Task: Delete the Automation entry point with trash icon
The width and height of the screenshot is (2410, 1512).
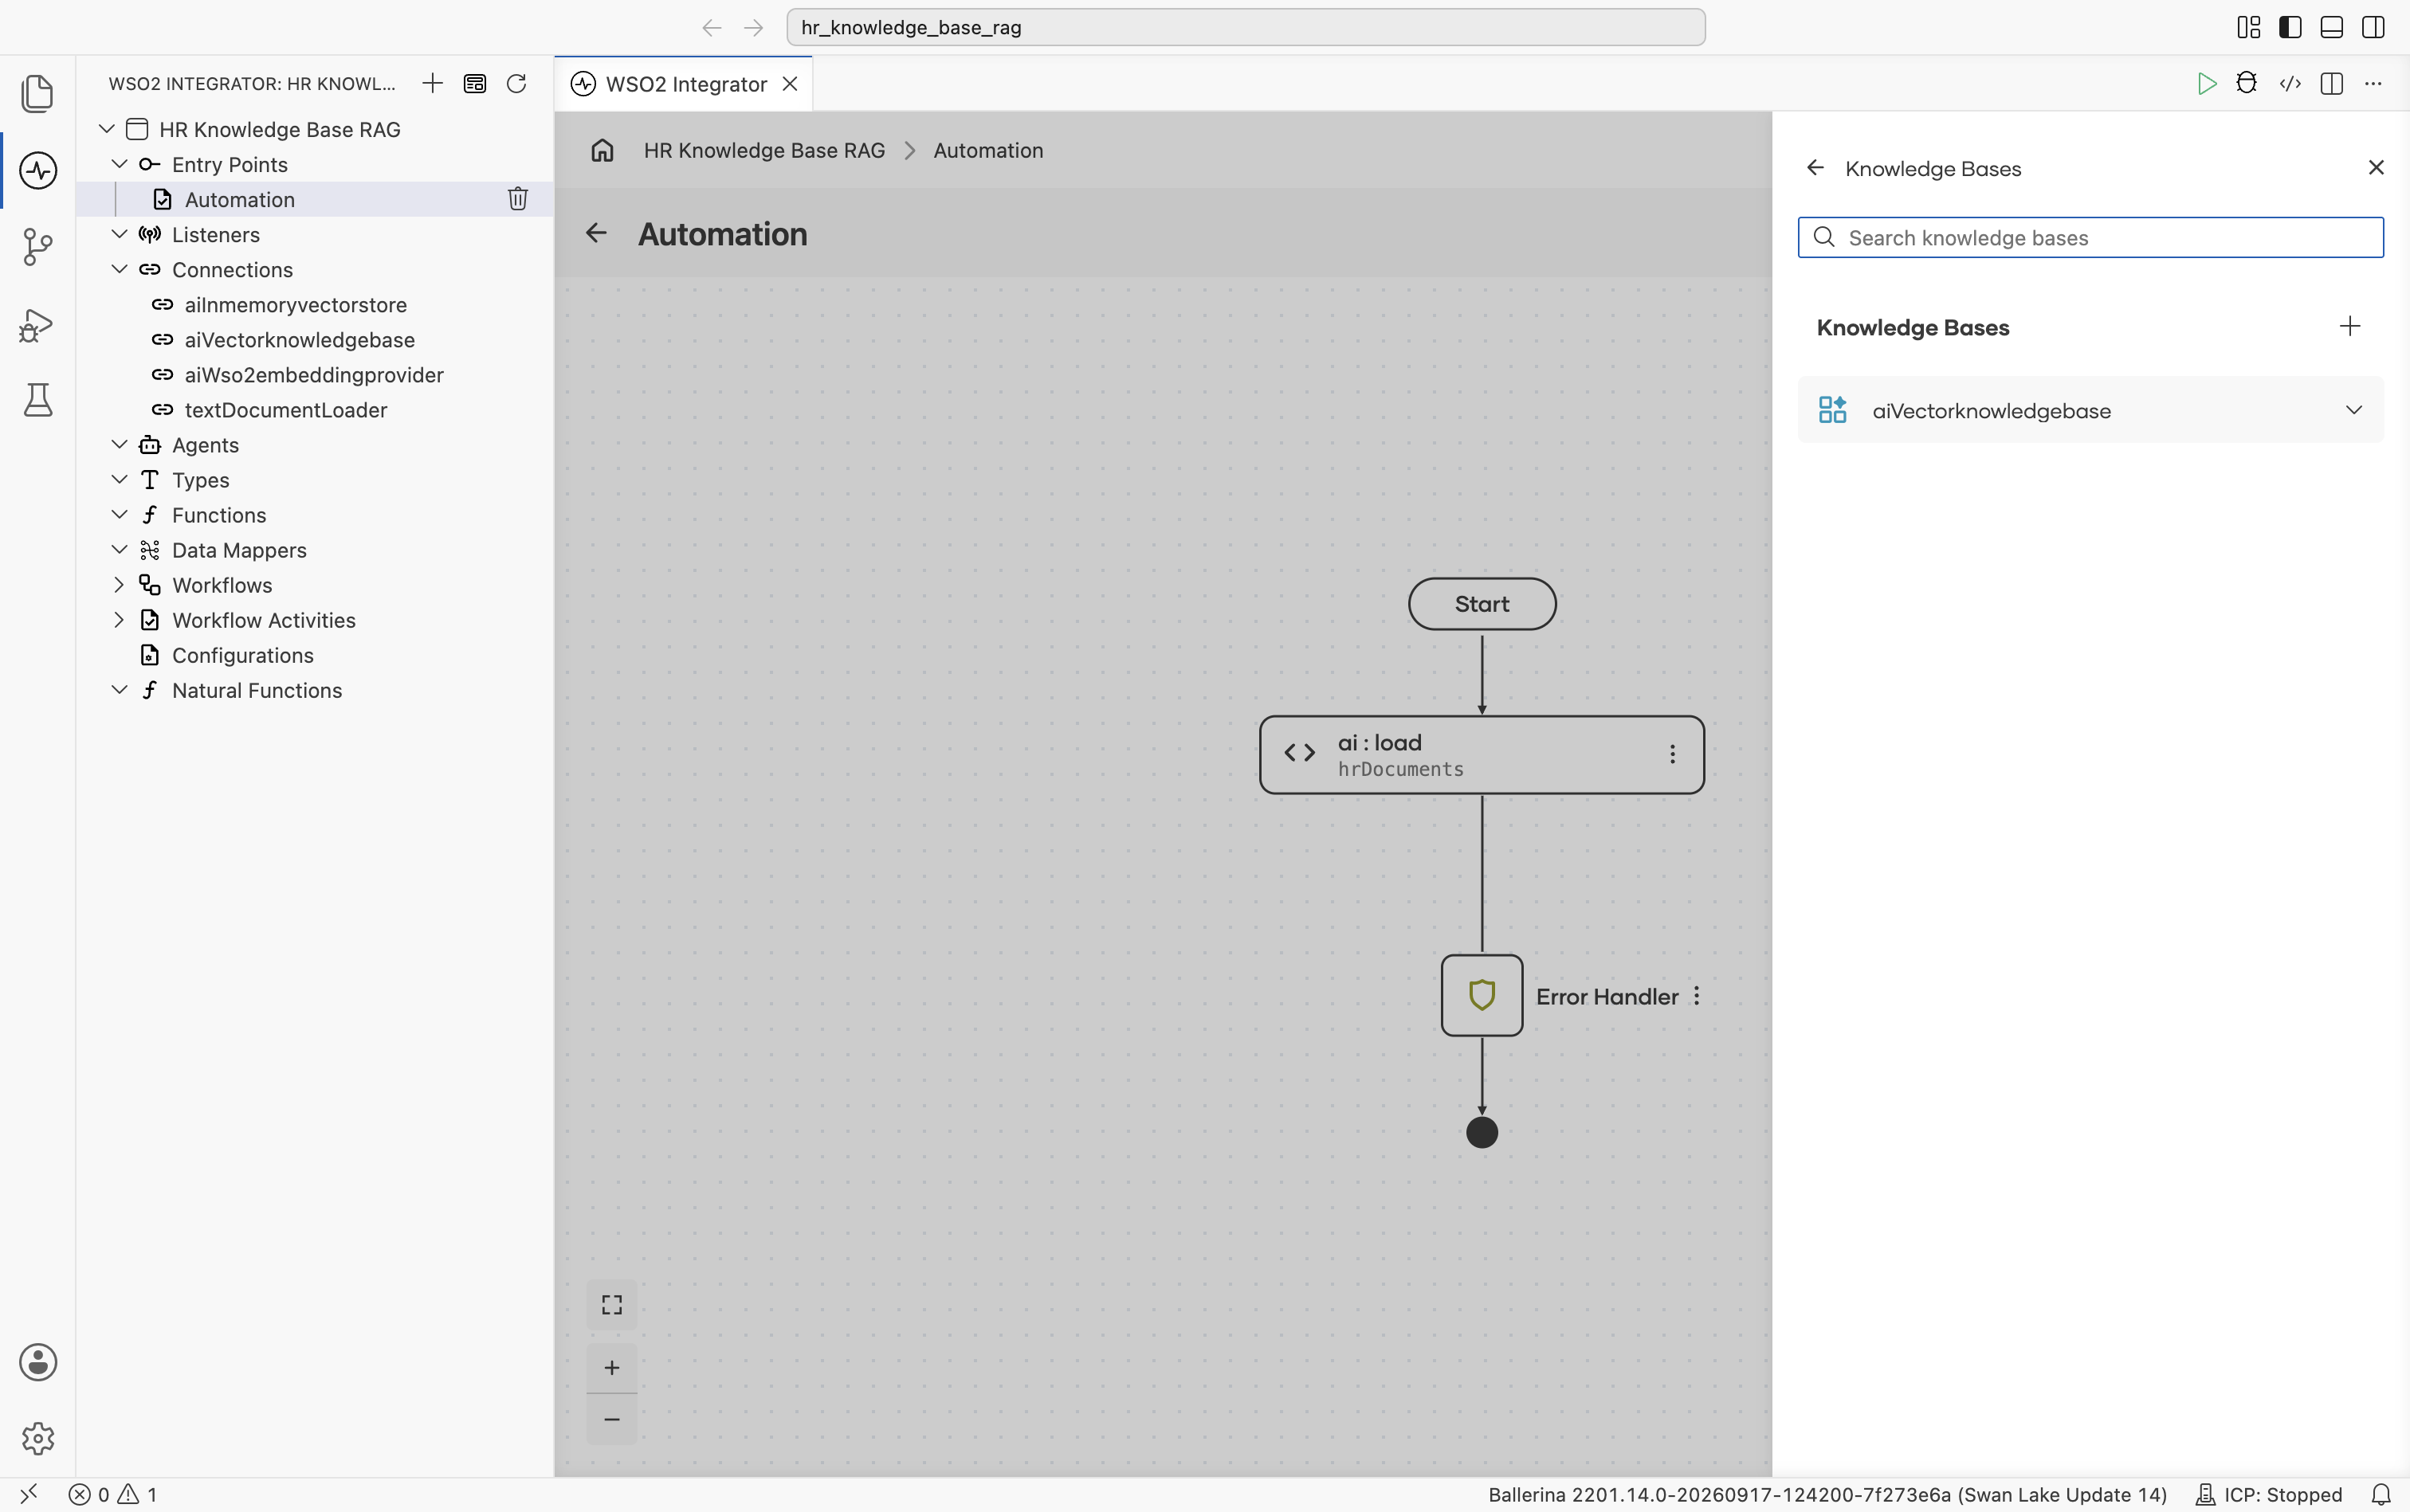Action: 517,199
